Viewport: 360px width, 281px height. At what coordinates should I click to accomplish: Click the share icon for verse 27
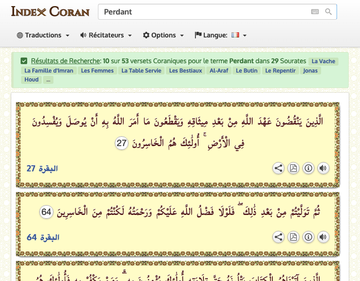tap(278, 168)
